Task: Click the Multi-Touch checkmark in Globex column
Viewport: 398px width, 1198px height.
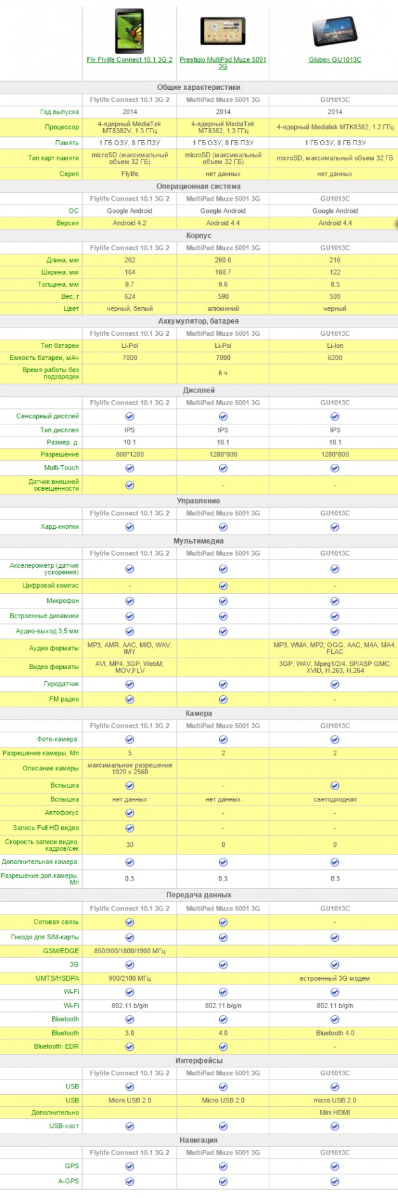Action: pos(335,468)
